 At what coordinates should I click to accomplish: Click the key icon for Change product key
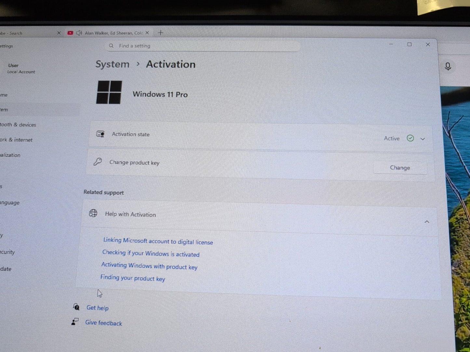click(98, 161)
